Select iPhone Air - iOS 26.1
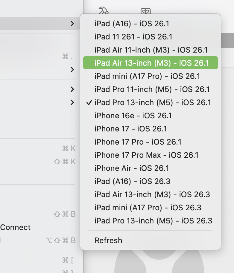Viewport: 234px width, 273px height. (x=132, y=168)
